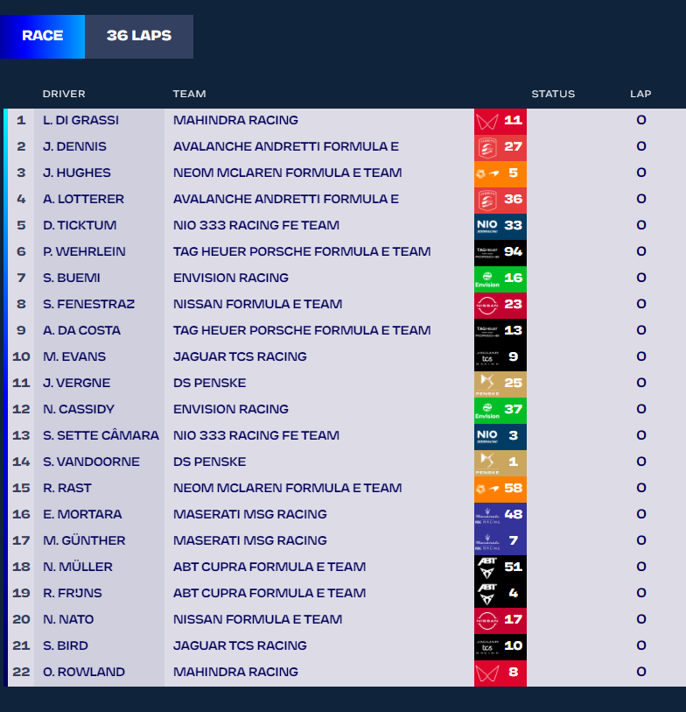686x712 pixels.
Task: Click the Nissan badge number 23
Action: (x=500, y=305)
